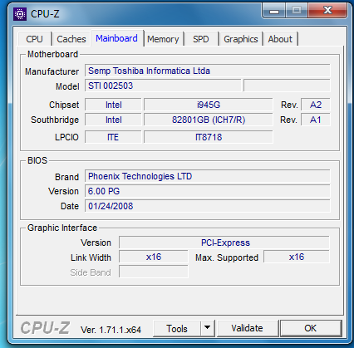
Task: Select the model value STI 002503
Action: pyautogui.click(x=163, y=86)
